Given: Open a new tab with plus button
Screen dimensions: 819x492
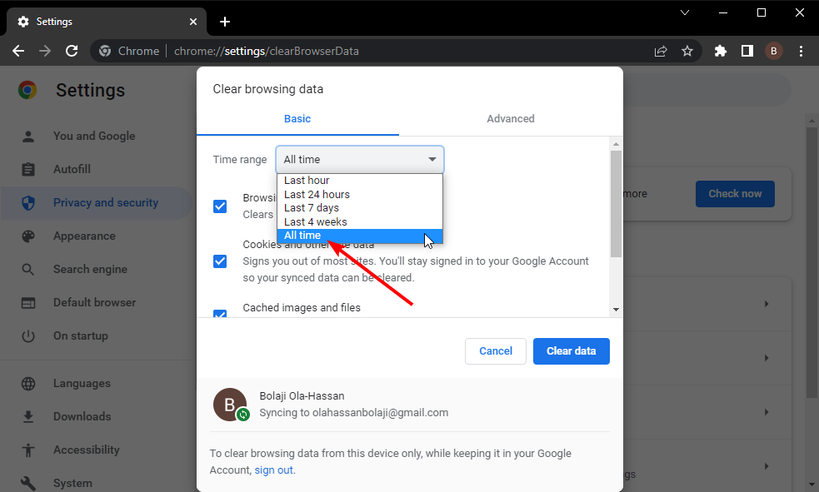Looking at the screenshot, I should 225,22.
